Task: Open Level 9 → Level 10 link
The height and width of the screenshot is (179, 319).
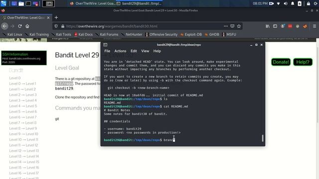Action: coord(23,134)
